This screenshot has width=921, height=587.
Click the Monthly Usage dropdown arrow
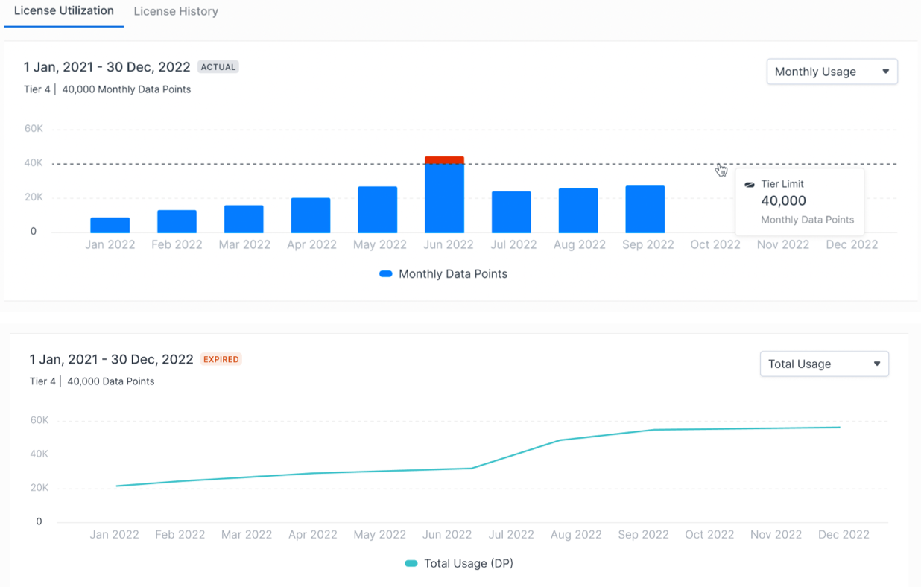(x=886, y=72)
